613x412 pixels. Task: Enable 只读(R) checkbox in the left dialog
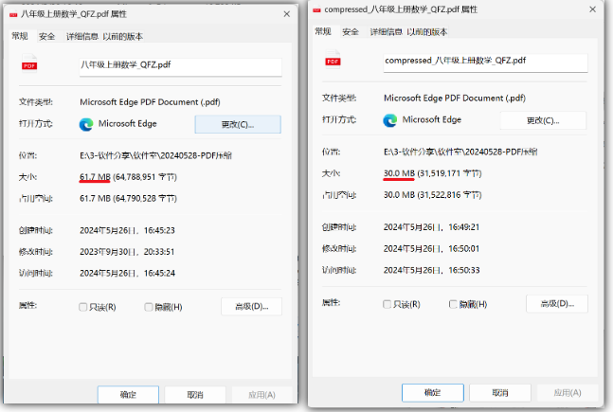click(83, 307)
